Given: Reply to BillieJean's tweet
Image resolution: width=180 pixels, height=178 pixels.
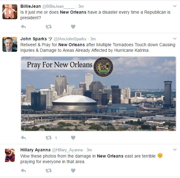Looking at the screenshot, I should pyautogui.click(x=23, y=27).
